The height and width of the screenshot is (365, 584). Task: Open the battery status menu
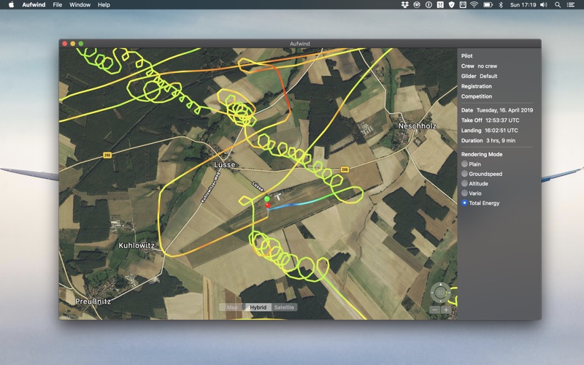click(488, 5)
